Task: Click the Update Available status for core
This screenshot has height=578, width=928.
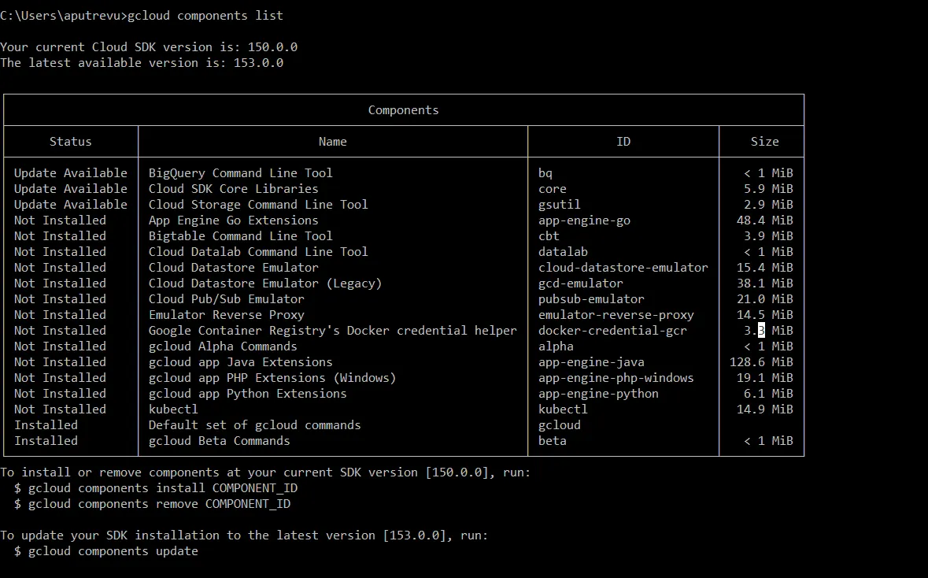Action: coord(70,188)
